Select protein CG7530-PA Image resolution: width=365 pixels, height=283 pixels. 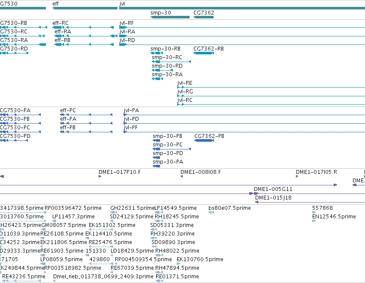[x=20, y=115]
